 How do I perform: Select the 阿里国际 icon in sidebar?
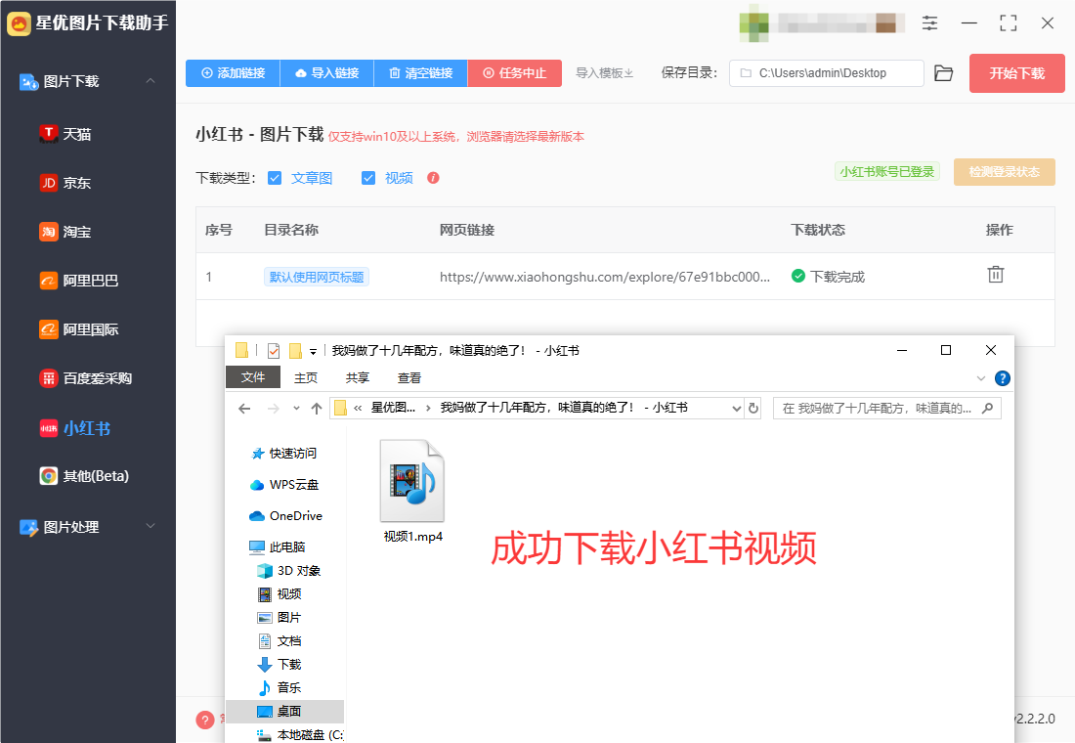click(x=48, y=329)
